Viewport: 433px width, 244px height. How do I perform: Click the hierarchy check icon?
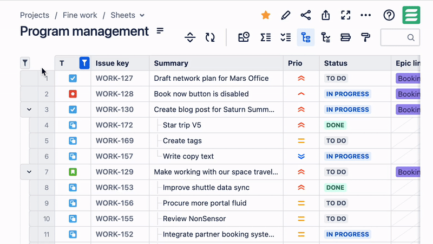[x=326, y=37]
